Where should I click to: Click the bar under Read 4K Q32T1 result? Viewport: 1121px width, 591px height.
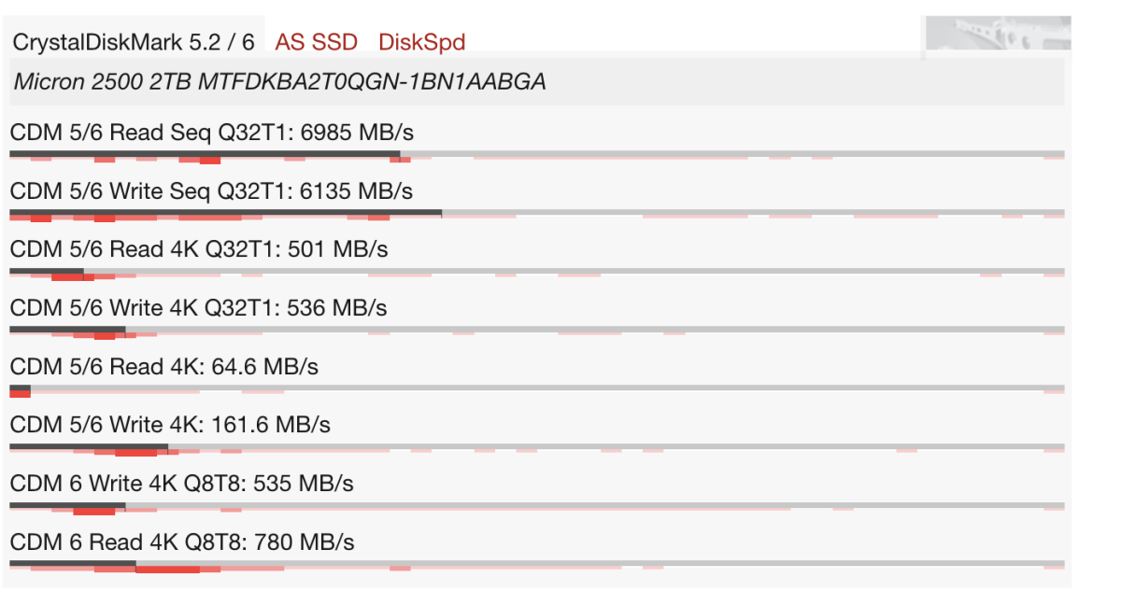point(47,271)
